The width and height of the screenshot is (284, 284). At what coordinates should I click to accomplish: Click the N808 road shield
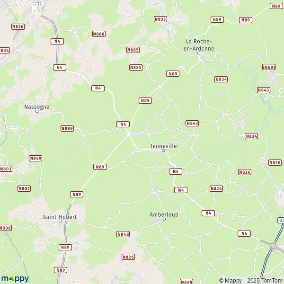tap(5, 228)
